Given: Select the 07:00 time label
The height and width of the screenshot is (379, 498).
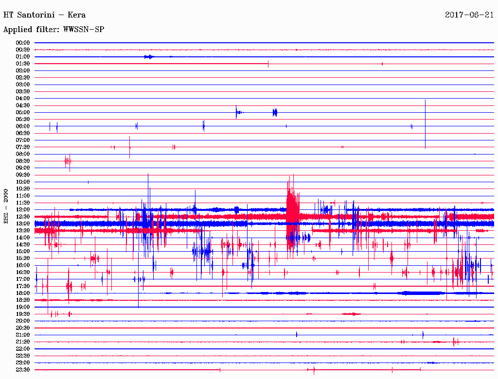Looking at the screenshot, I should tap(22, 140).
